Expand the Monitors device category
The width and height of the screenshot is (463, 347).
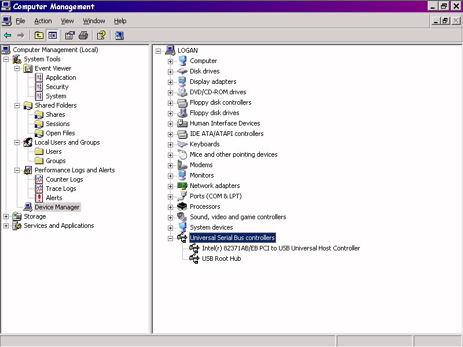[170, 176]
